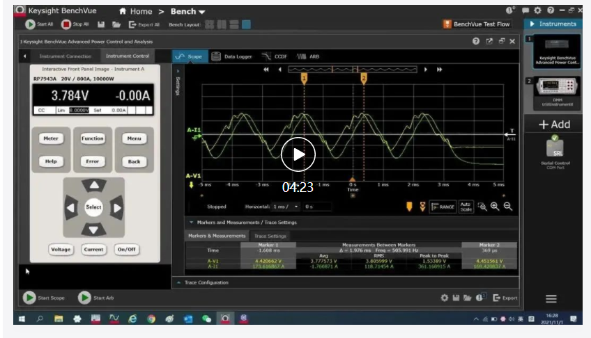Viewport: 591px width, 338px height.
Task: Click the Function front panel button
Action: [92, 138]
